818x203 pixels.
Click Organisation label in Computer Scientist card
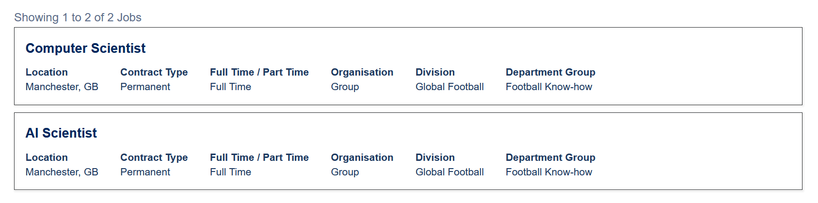coord(362,72)
